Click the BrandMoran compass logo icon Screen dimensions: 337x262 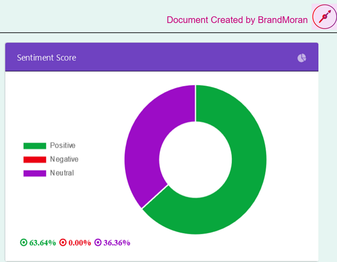[324, 17]
